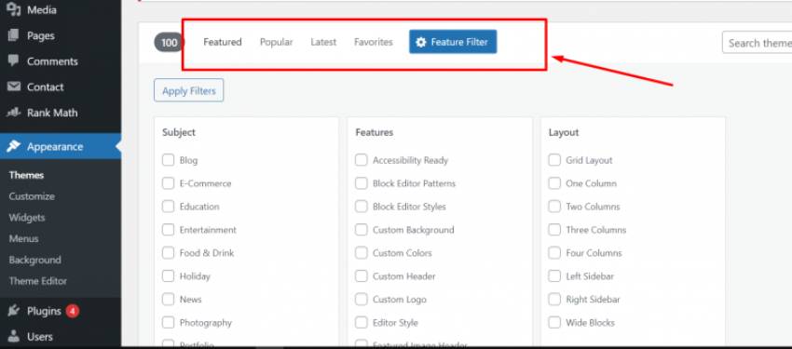This screenshot has width=792, height=349.
Task: Open the Customize submenu link
Action: [x=32, y=196]
